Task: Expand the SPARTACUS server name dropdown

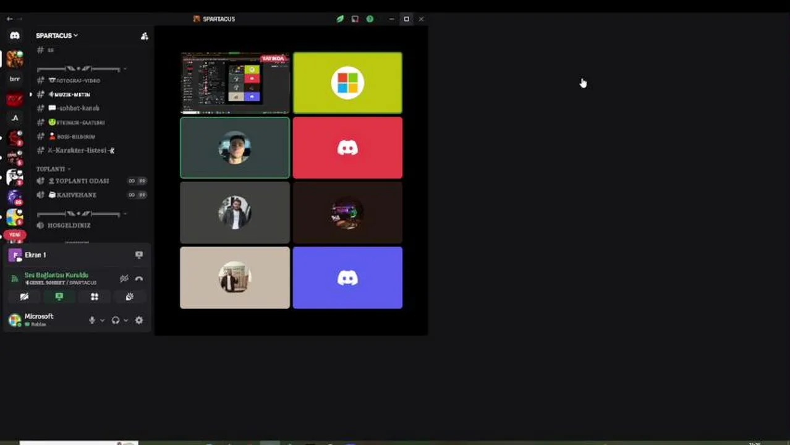Action: coord(57,36)
